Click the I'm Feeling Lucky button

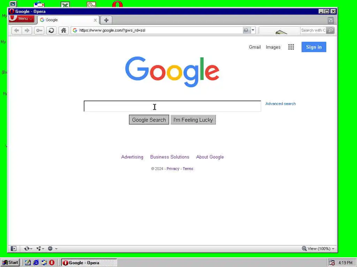(193, 120)
